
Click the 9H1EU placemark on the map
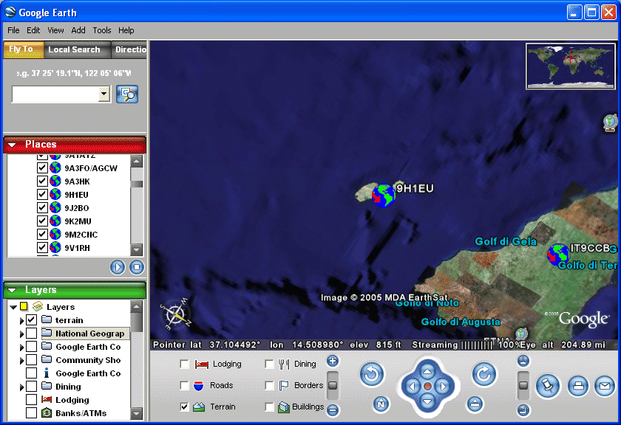pyautogui.click(x=383, y=196)
